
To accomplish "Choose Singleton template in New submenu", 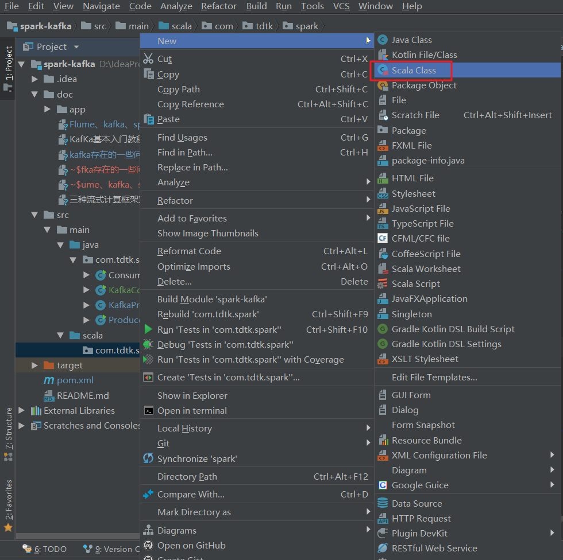I will [x=468, y=314].
